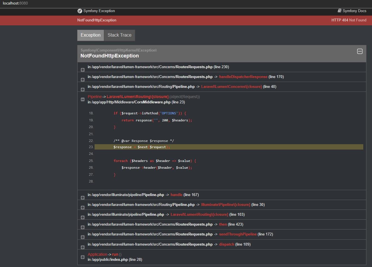
Task: Click the handleDispatcherResponse method name
Action: coord(243,77)
